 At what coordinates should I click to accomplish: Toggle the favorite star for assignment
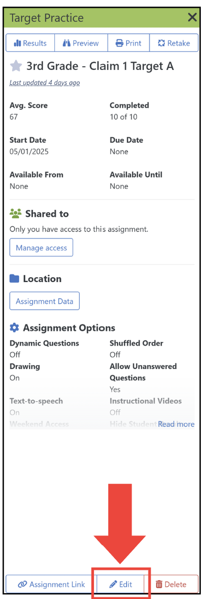[x=16, y=66]
